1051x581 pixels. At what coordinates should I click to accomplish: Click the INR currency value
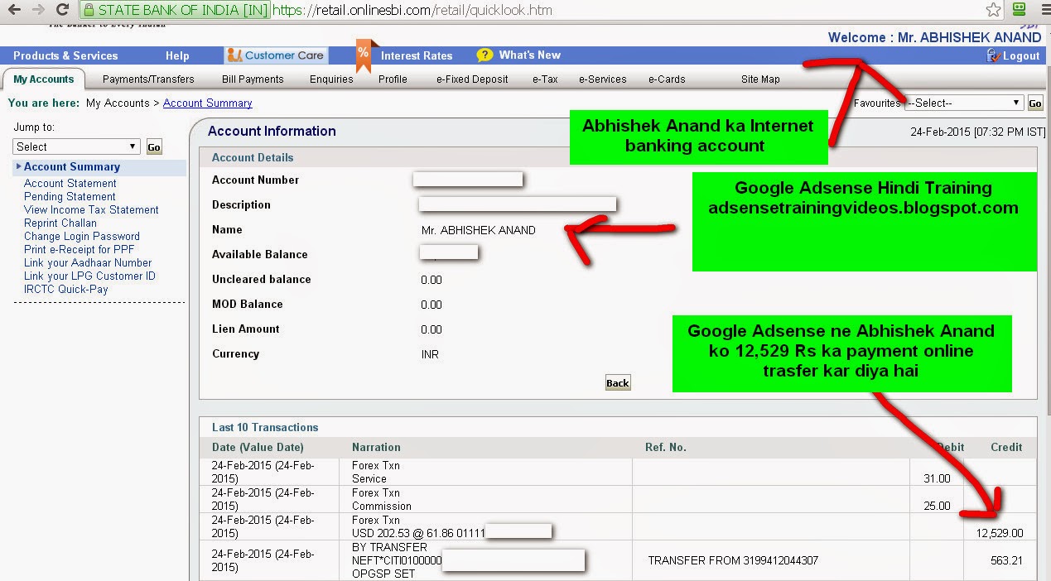430,354
